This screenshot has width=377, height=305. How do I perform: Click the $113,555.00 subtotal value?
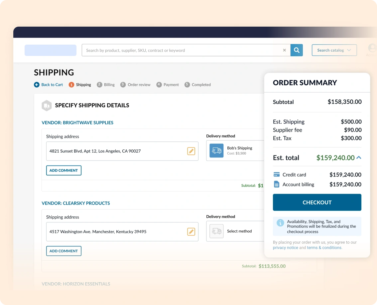point(272,266)
